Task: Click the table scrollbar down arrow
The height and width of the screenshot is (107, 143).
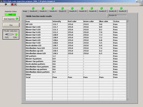Action: coord(127,99)
